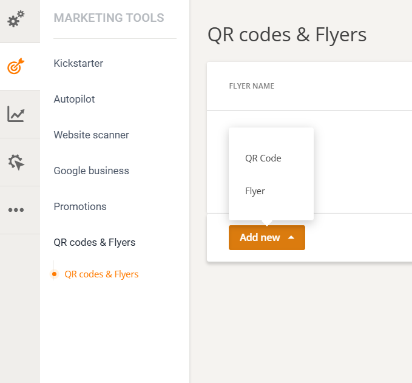412x383 pixels.
Task: Choose QR Code from the popup menu
Action: point(263,158)
